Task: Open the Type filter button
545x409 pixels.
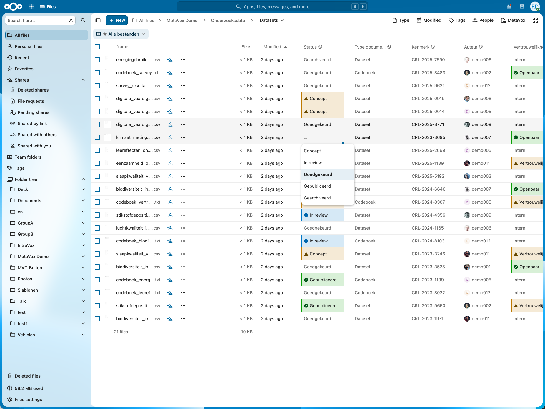Action: click(x=401, y=20)
